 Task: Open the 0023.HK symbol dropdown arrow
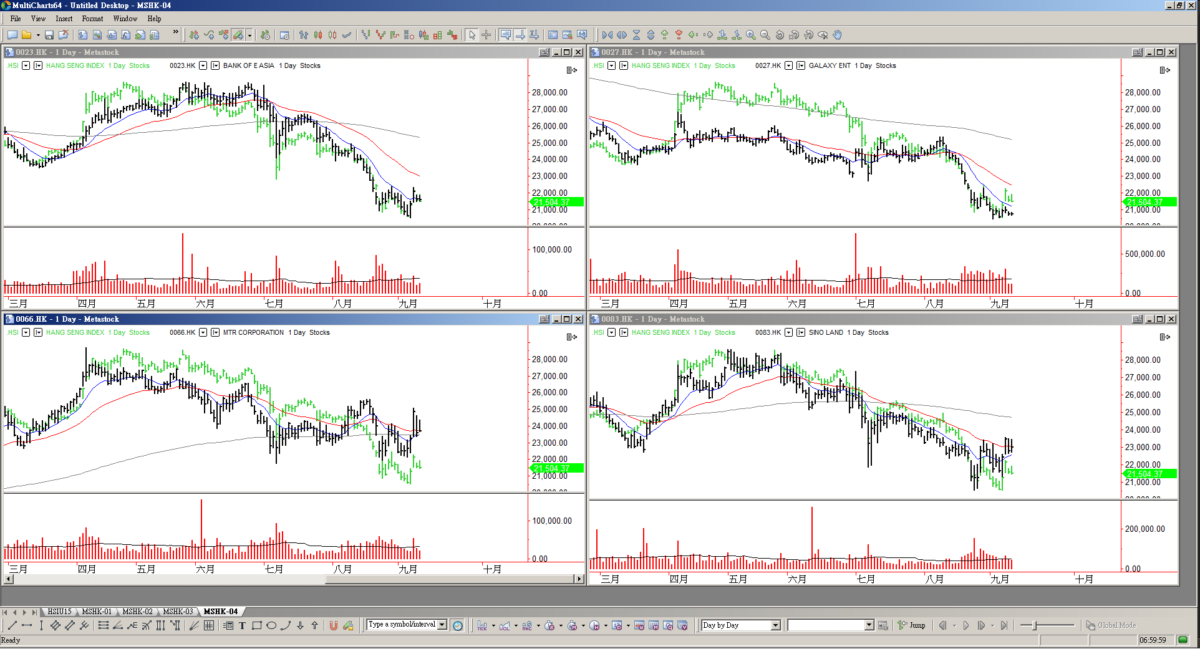203,65
